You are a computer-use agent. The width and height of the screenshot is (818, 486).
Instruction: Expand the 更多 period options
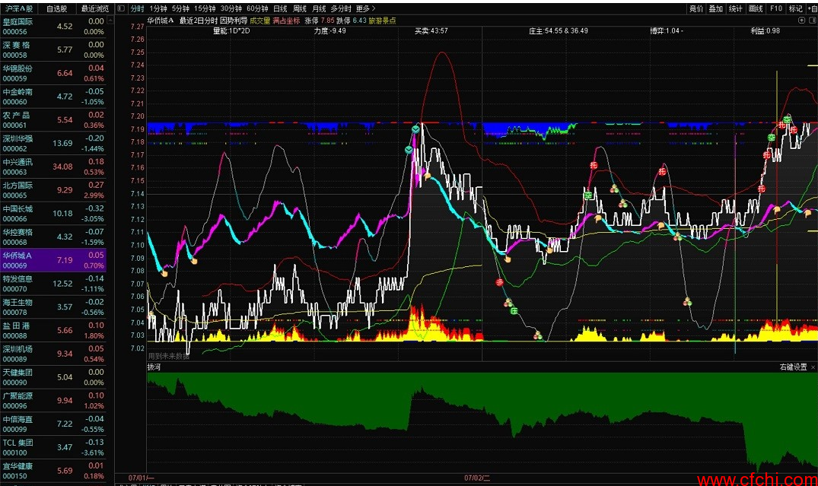point(365,9)
